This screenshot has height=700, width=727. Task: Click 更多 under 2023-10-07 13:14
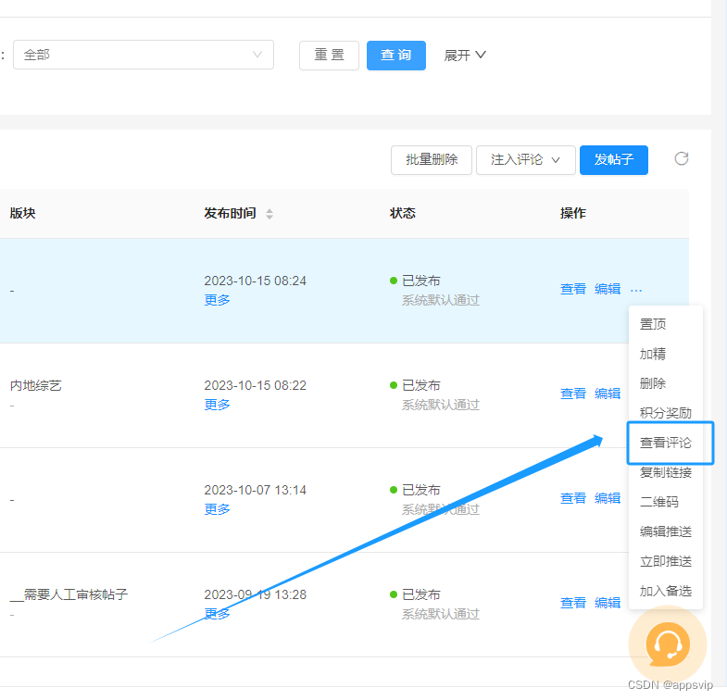pyautogui.click(x=217, y=509)
